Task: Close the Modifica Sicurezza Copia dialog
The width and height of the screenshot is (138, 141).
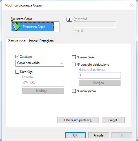Action: [132, 5]
